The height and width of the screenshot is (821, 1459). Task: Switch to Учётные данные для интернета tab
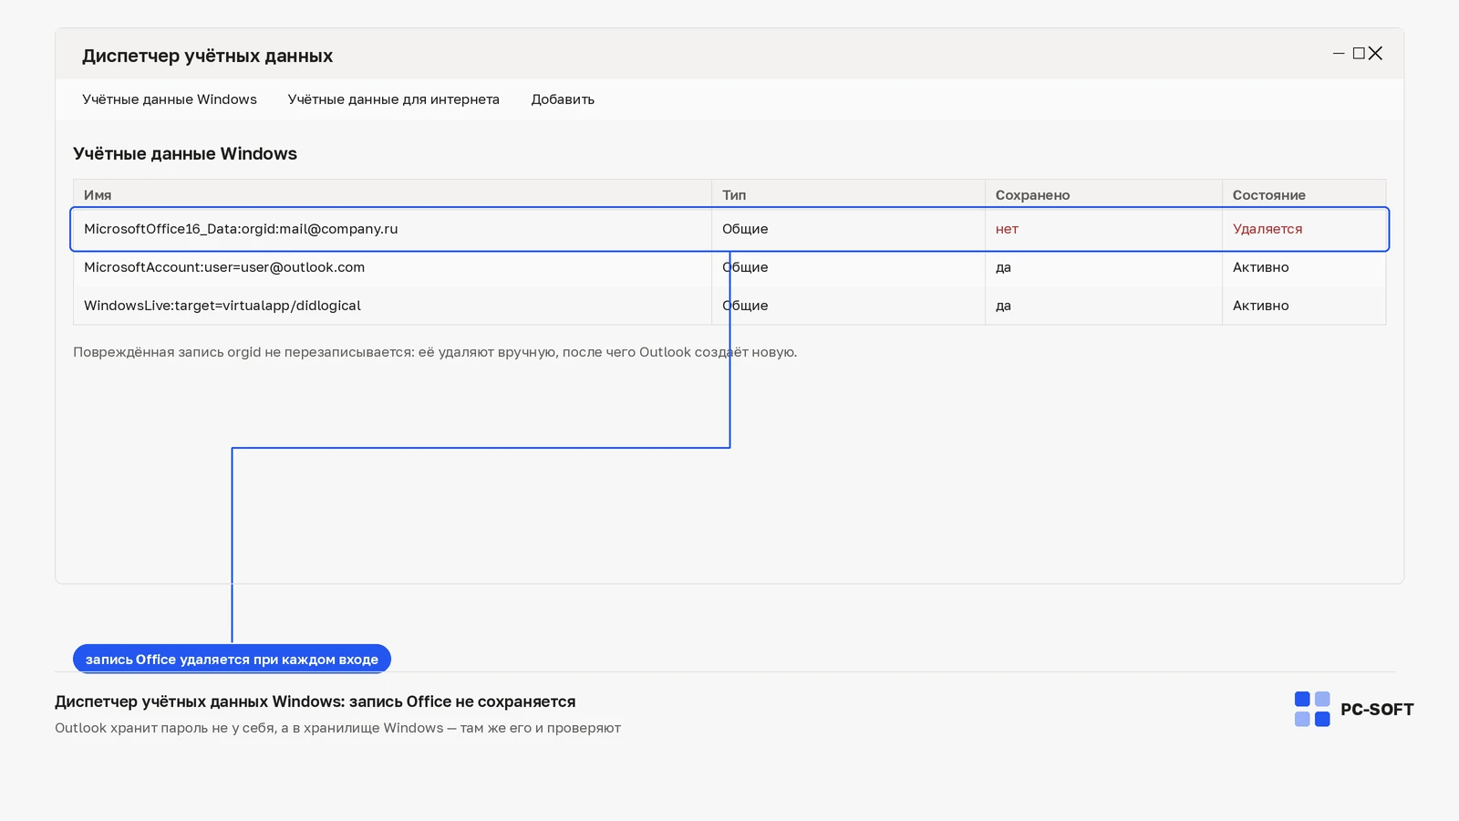click(x=394, y=99)
